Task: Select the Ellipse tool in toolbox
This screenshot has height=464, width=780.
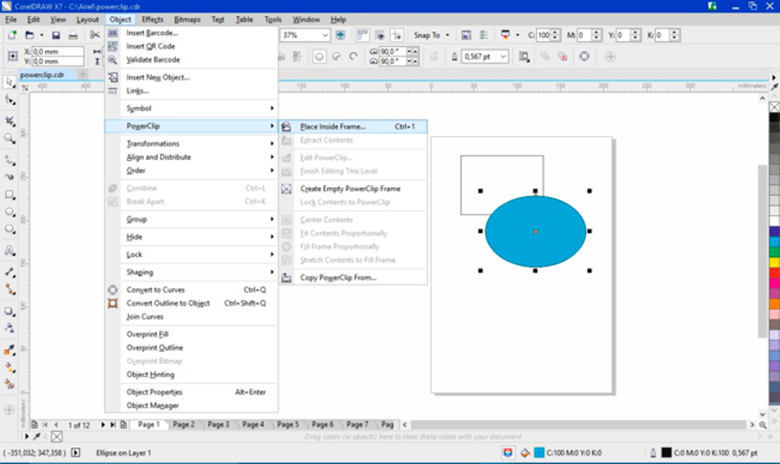Action: [10, 212]
